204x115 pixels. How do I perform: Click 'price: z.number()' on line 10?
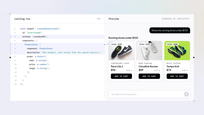coord(39,64)
